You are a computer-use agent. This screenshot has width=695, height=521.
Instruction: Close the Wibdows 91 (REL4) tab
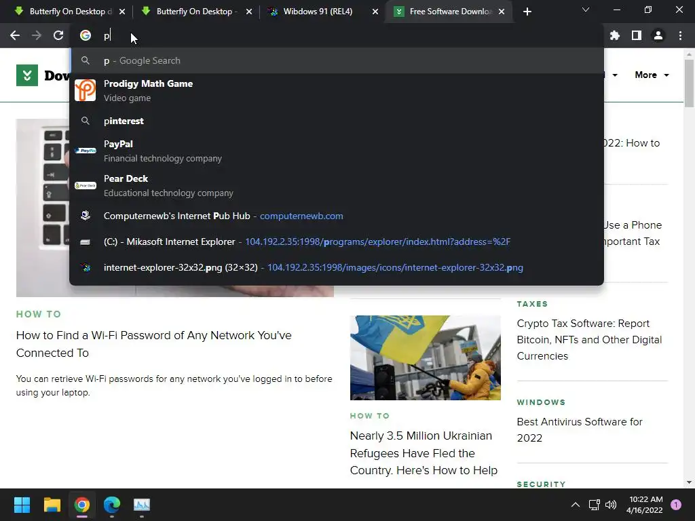click(375, 12)
